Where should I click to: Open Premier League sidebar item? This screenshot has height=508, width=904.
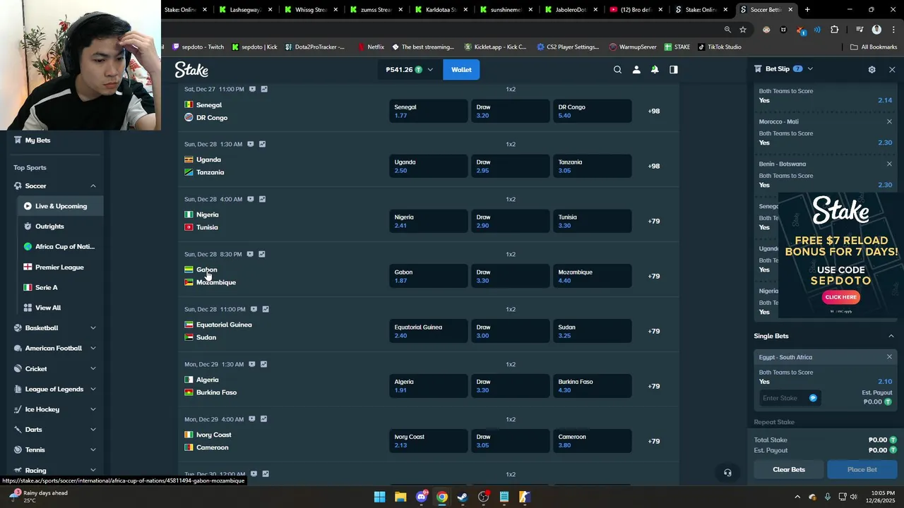(x=60, y=267)
